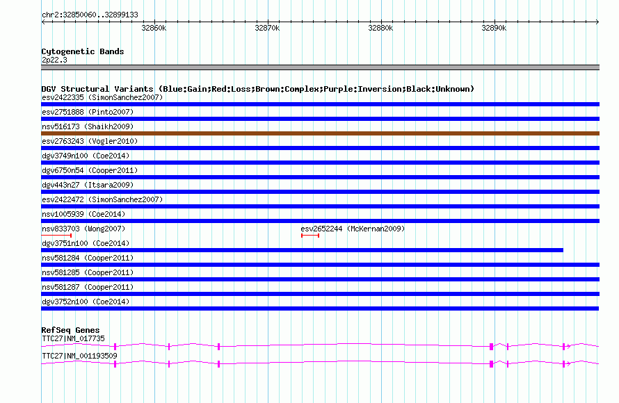
Task: Click the esv2652244 (McKernan2009) label
Action: pyautogui.click(x=353, y=229)
